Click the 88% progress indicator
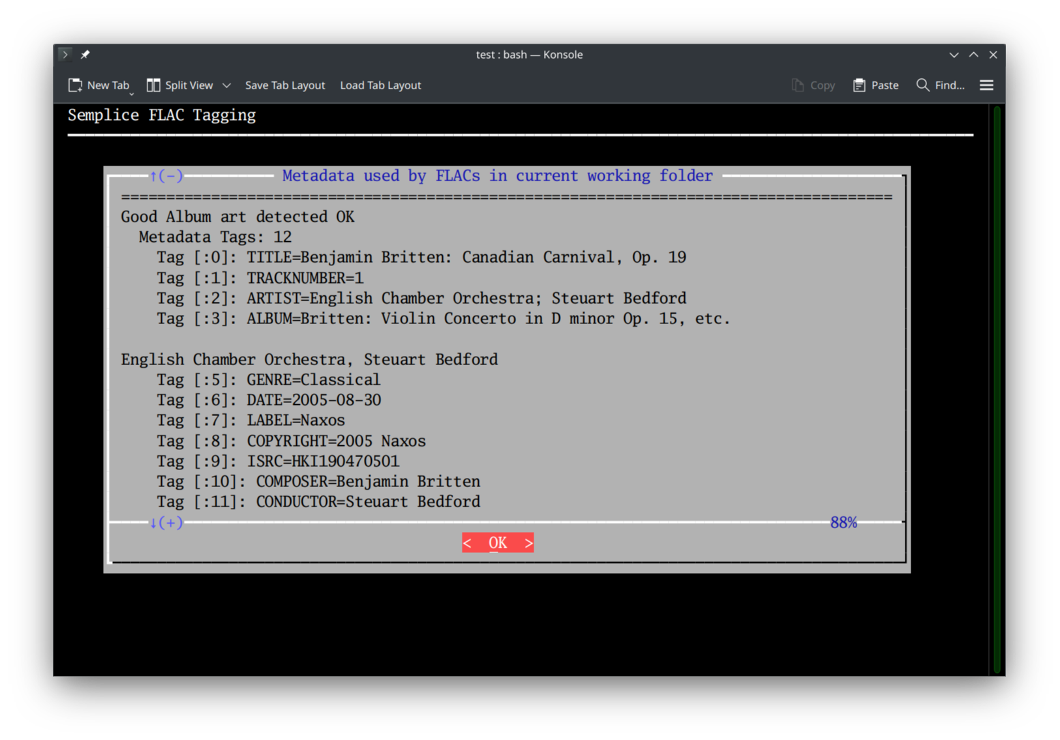Viewport: 1060px width, 740px height. 843,522
